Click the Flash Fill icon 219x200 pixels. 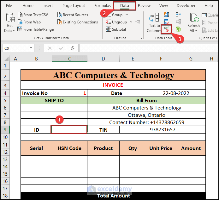click(x=166, y=15)
